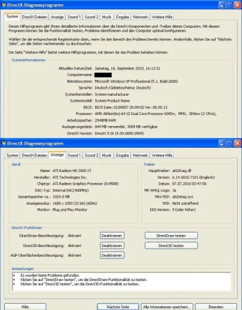Click Plug und Play-Monitor text
242x310 pixels.
70,210
